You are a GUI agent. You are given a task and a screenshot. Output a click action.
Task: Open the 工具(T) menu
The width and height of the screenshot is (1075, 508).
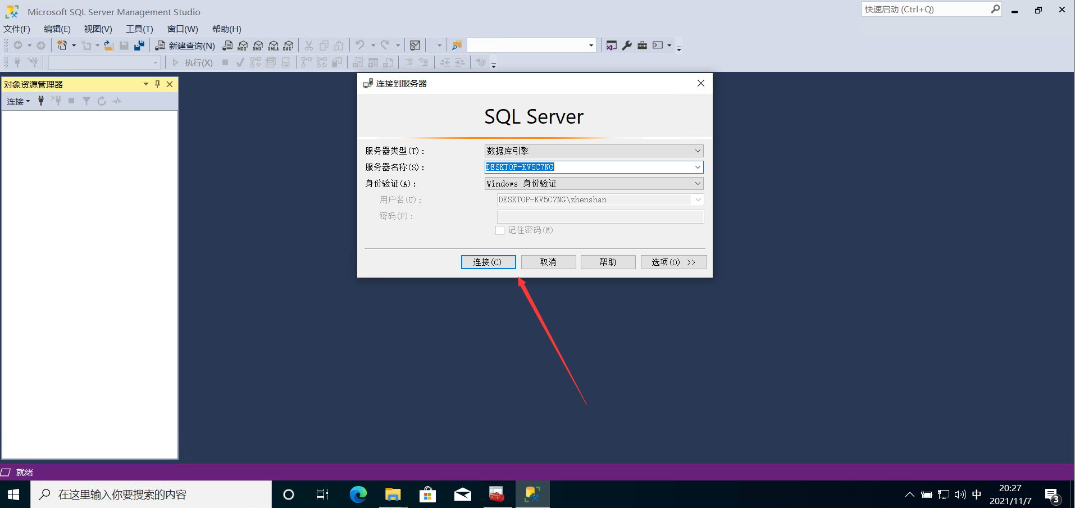point(139,29)
